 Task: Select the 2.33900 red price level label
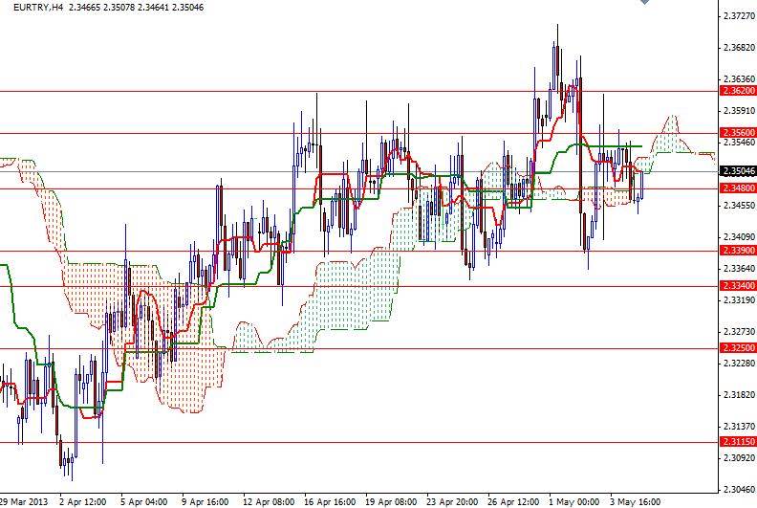point(738,251)
